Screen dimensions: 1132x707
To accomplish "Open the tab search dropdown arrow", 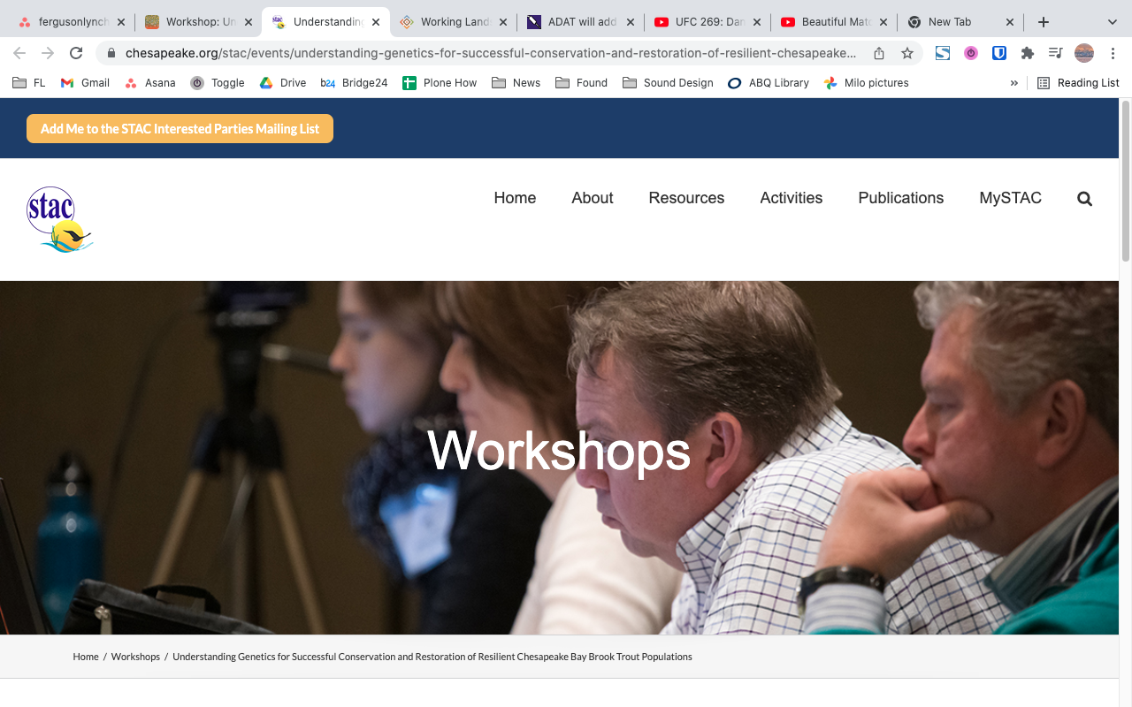I will coord(1112,22).
